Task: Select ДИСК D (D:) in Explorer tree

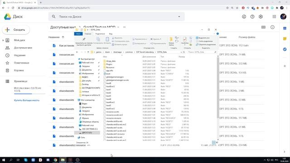Action: [87, 133]
